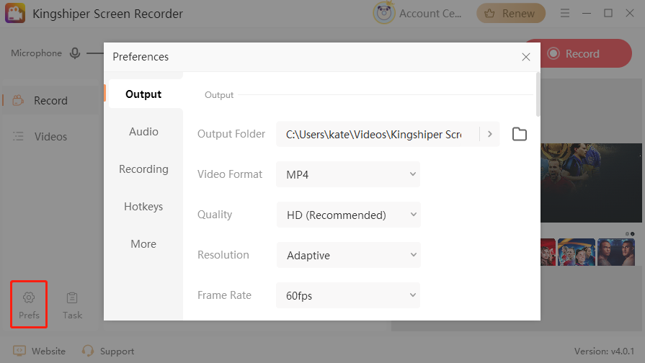
Task: Expand the Video Format MP4 dropdown
Action: tap(348, 174)
